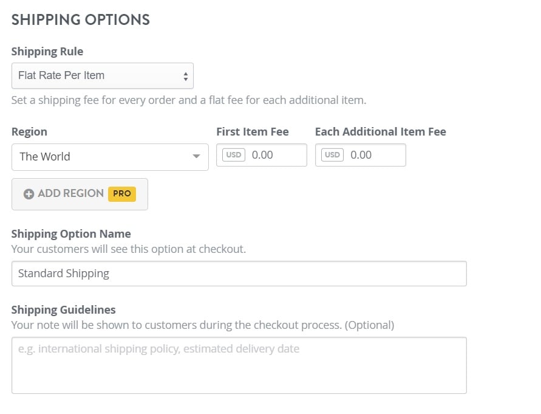Click the Each Additional Item Fee label
The width and height of the screenshot is (541, 414).
(381, 132)
